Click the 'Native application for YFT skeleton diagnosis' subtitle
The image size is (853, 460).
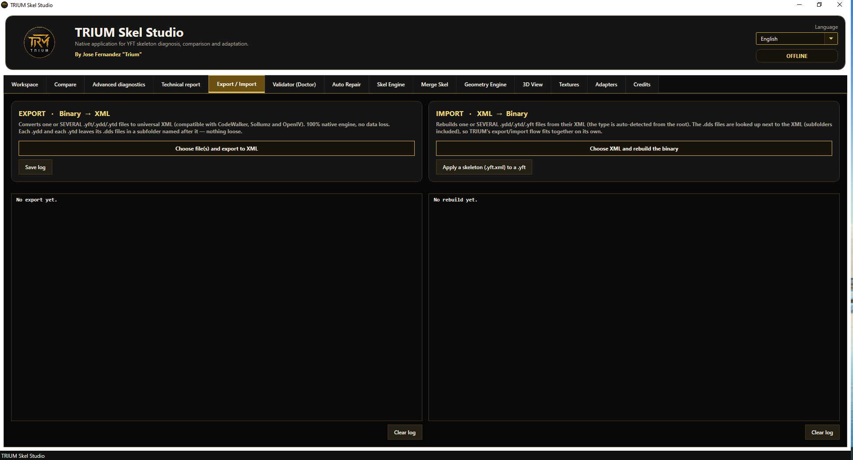162,44
